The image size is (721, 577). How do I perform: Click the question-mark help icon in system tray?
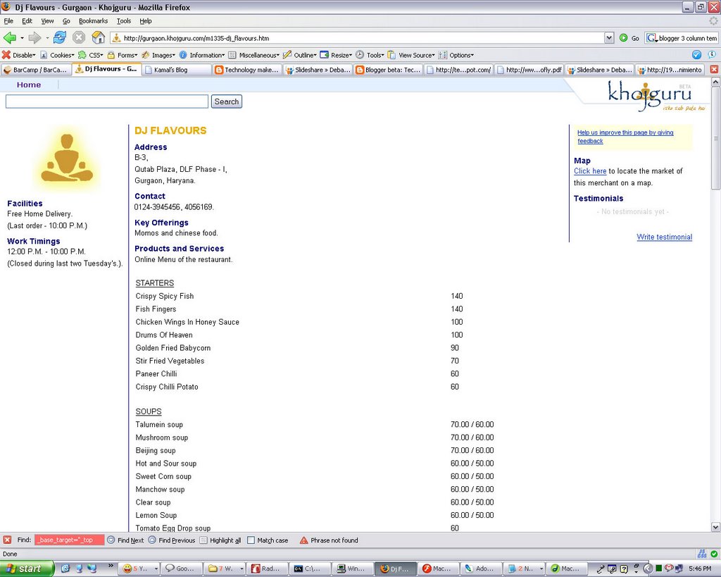click(624, 569)
